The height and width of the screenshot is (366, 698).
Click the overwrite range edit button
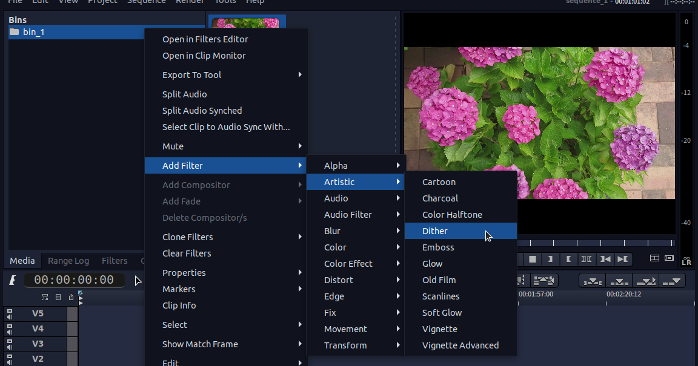pos(593,281)
